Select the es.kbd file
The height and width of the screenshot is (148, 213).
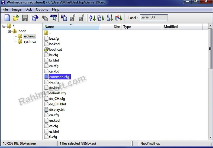[x=54, y=131]
